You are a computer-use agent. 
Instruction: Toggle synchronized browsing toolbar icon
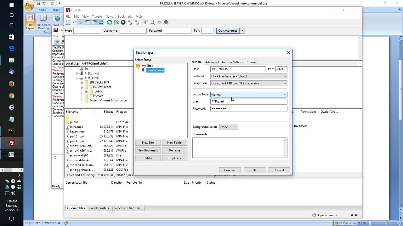coord(159,22)
